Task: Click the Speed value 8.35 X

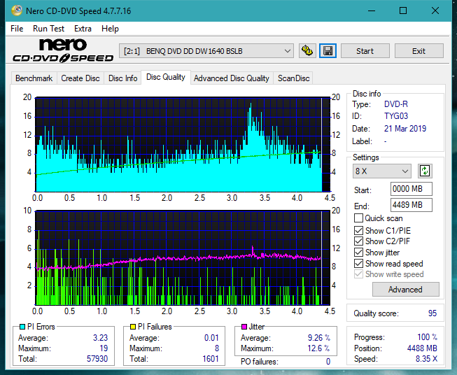Action: click(426, 359)
